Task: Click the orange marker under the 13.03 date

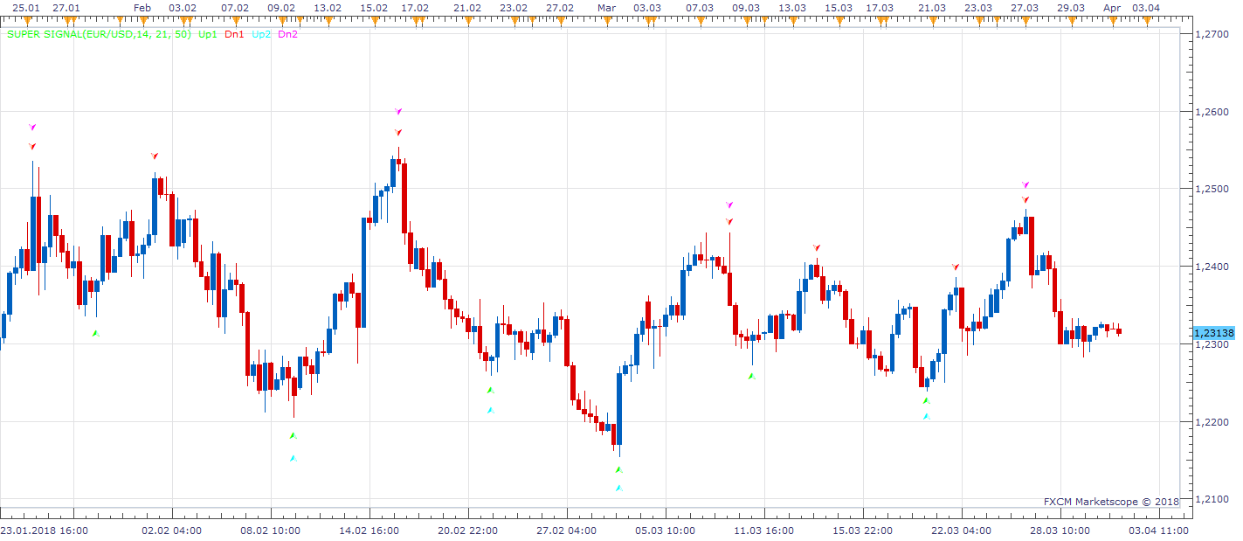Action: [792, 20]
